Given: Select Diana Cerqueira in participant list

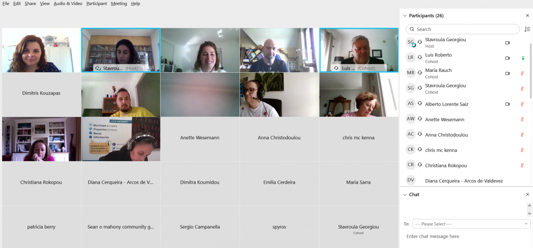Looking at the screenshot, I should (465, 181).
